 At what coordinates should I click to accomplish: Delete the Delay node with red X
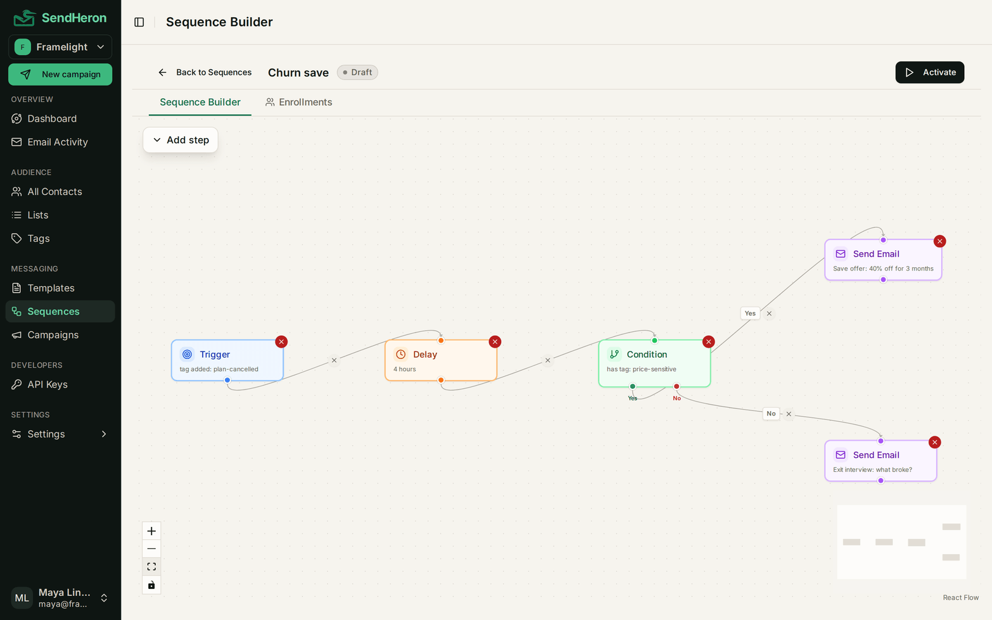[495, 342]
